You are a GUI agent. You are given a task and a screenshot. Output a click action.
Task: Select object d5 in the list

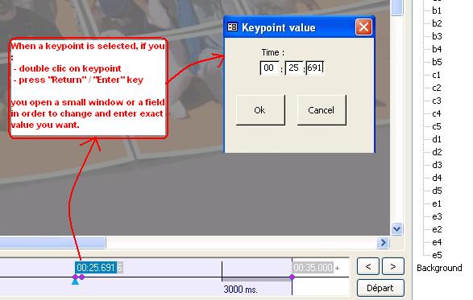pos(437,191)
